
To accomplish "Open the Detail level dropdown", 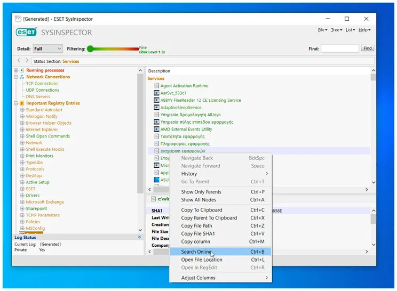I will coord(48,48).
